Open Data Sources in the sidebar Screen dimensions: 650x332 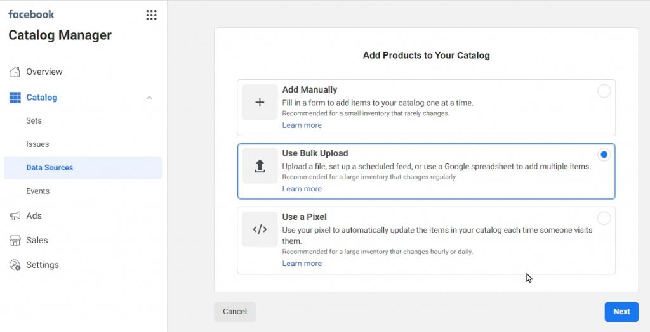point(83,168)
